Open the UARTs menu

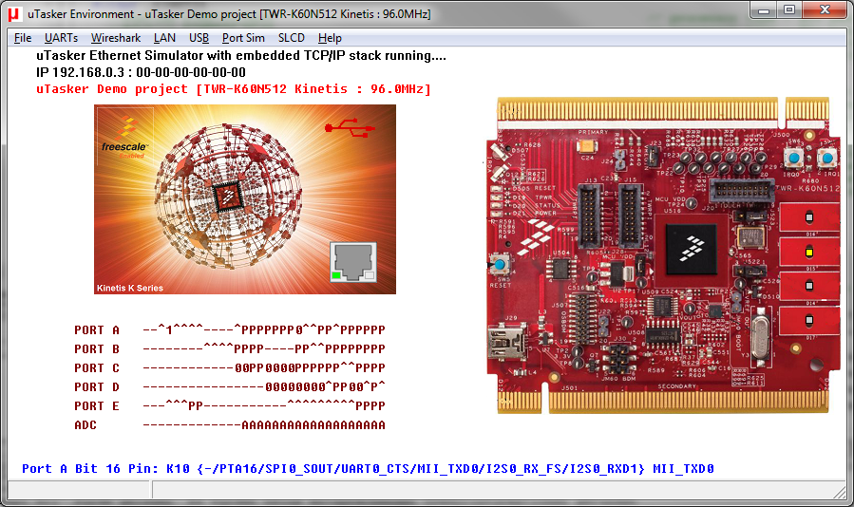click(x=61, y=38)
